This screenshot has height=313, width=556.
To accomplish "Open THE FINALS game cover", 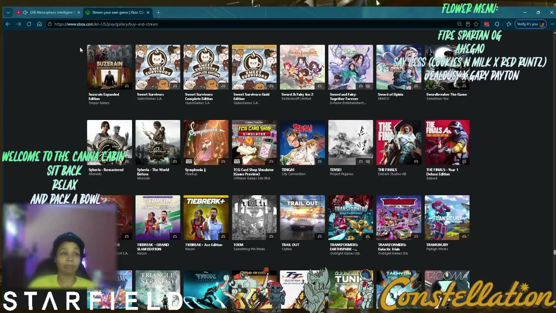I will click(x=399, y=143).
